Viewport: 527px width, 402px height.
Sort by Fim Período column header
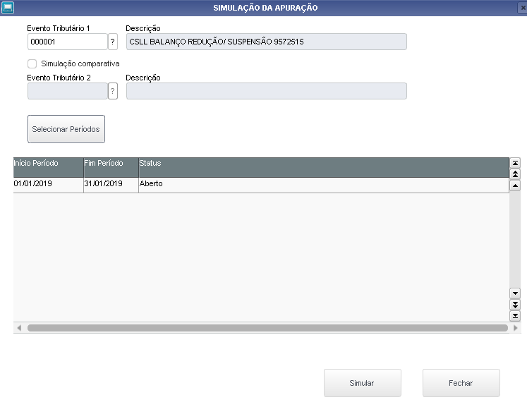111,167
